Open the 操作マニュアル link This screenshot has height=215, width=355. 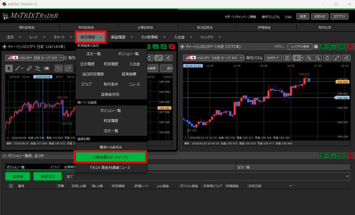pos(271,17)
